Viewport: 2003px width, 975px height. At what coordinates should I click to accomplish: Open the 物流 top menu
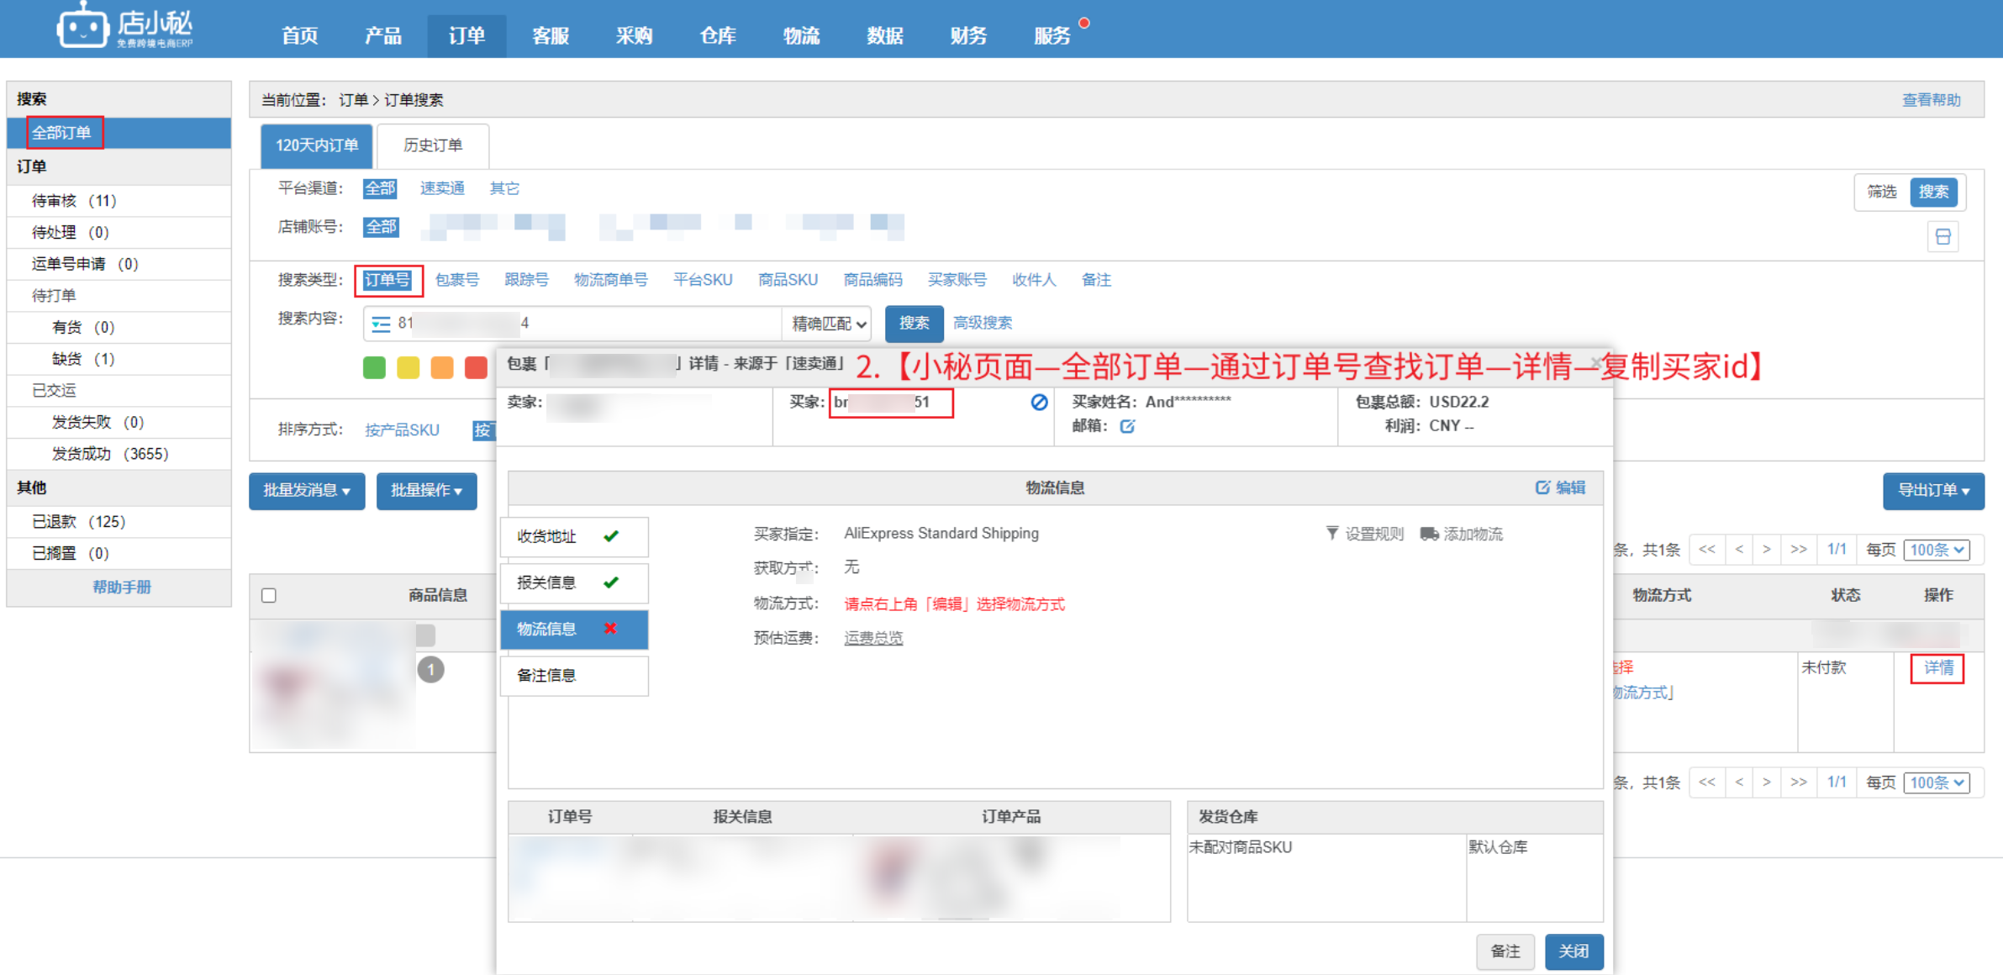coord(800,36)
